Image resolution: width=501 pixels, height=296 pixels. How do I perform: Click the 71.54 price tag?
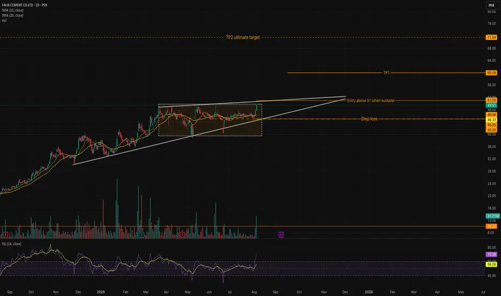point(491,38)
